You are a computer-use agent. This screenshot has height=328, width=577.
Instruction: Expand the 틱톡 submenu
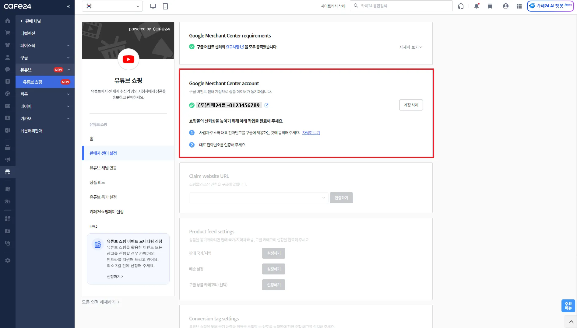[x=45, y=94]
